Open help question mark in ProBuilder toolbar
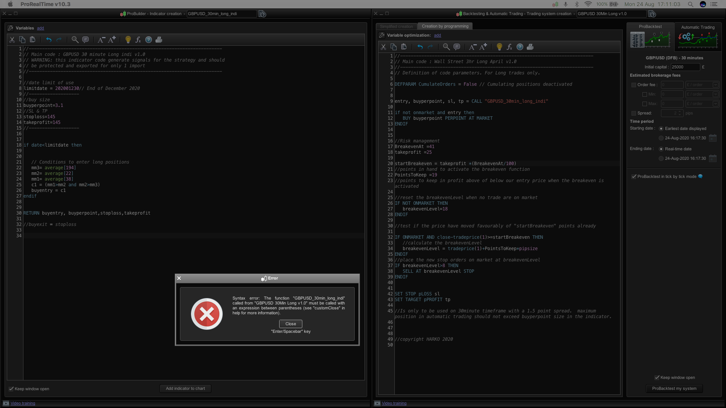The width and height of the screenshot is (726, 408). pyautogui.click(x=149, y=40)
